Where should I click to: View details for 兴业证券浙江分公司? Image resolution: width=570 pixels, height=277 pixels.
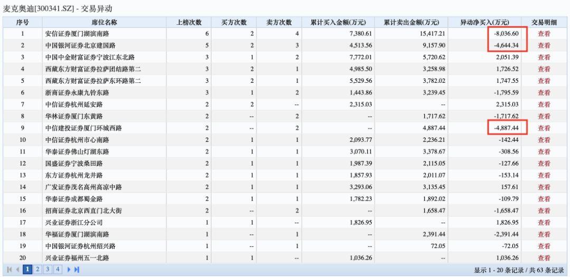pos(544,223)
